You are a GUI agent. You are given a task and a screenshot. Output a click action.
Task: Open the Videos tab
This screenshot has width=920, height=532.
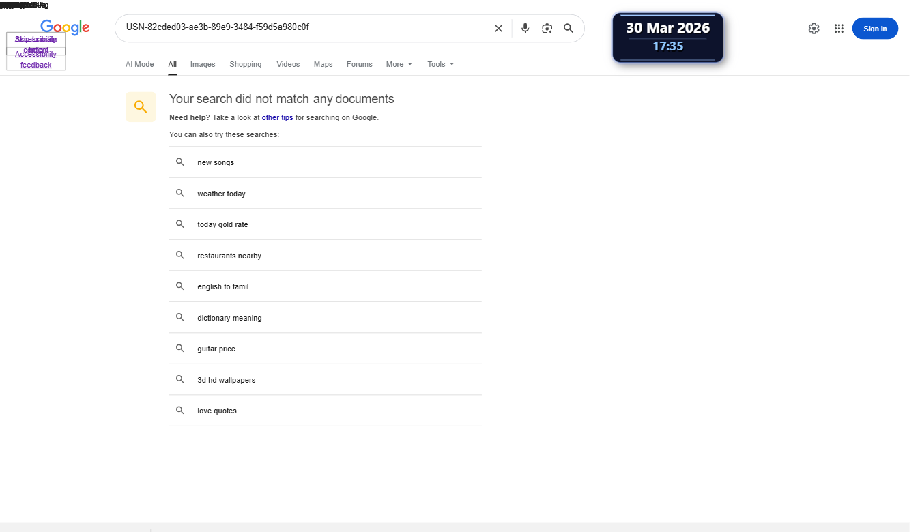click(288, 64)
